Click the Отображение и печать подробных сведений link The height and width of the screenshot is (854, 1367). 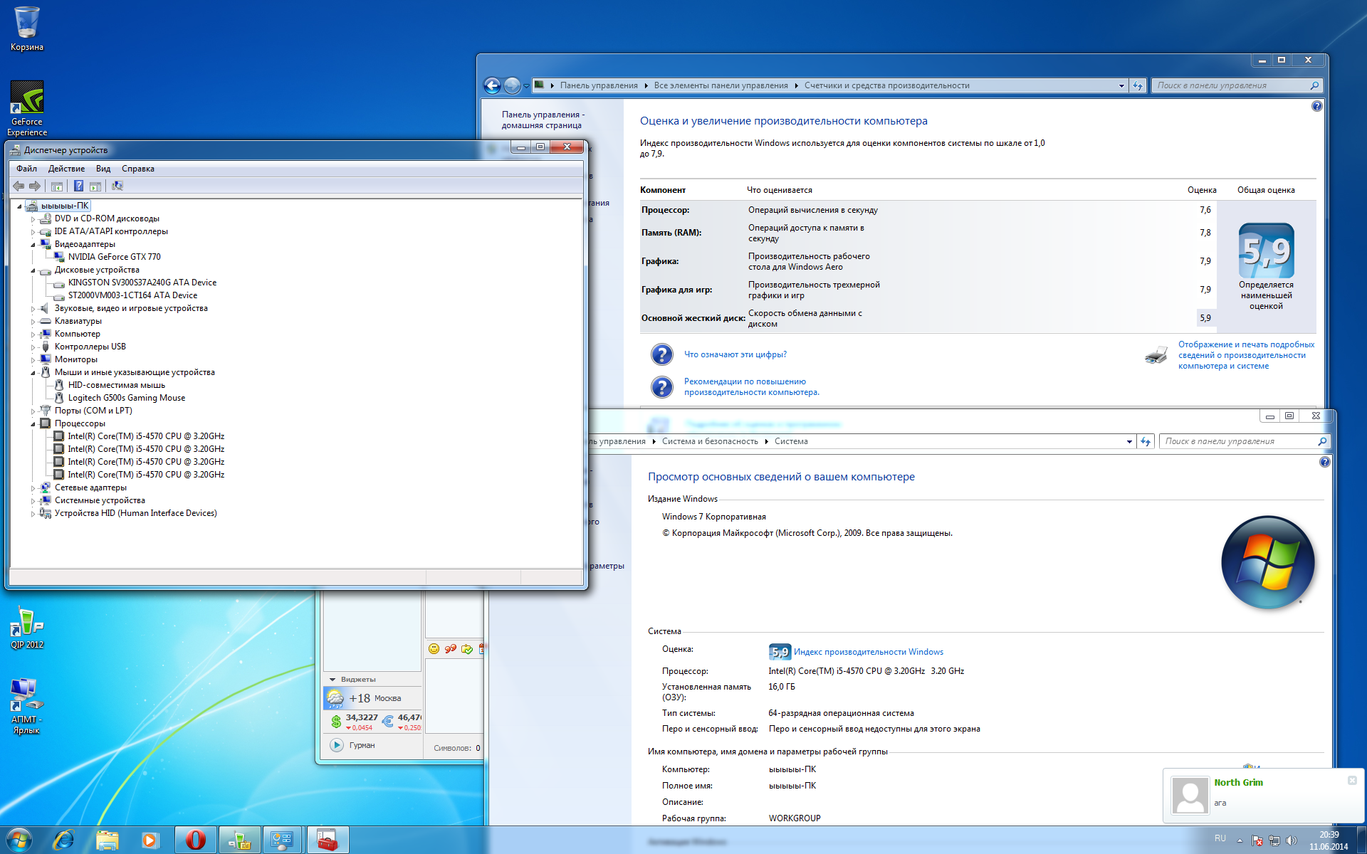pyautogui.click(x=1246, y=355)
